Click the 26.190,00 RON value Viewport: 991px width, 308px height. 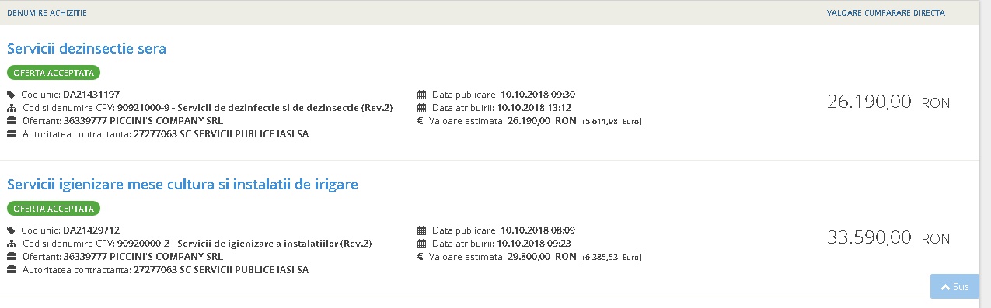pyautogui.click(x=888, y=102)
